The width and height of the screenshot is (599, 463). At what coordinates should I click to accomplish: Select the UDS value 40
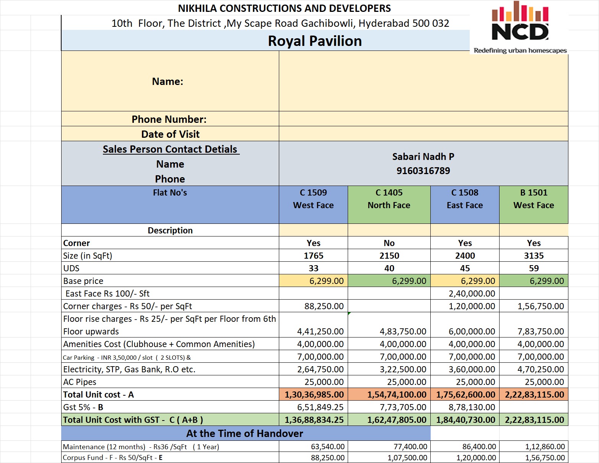(x=389, y=268)
